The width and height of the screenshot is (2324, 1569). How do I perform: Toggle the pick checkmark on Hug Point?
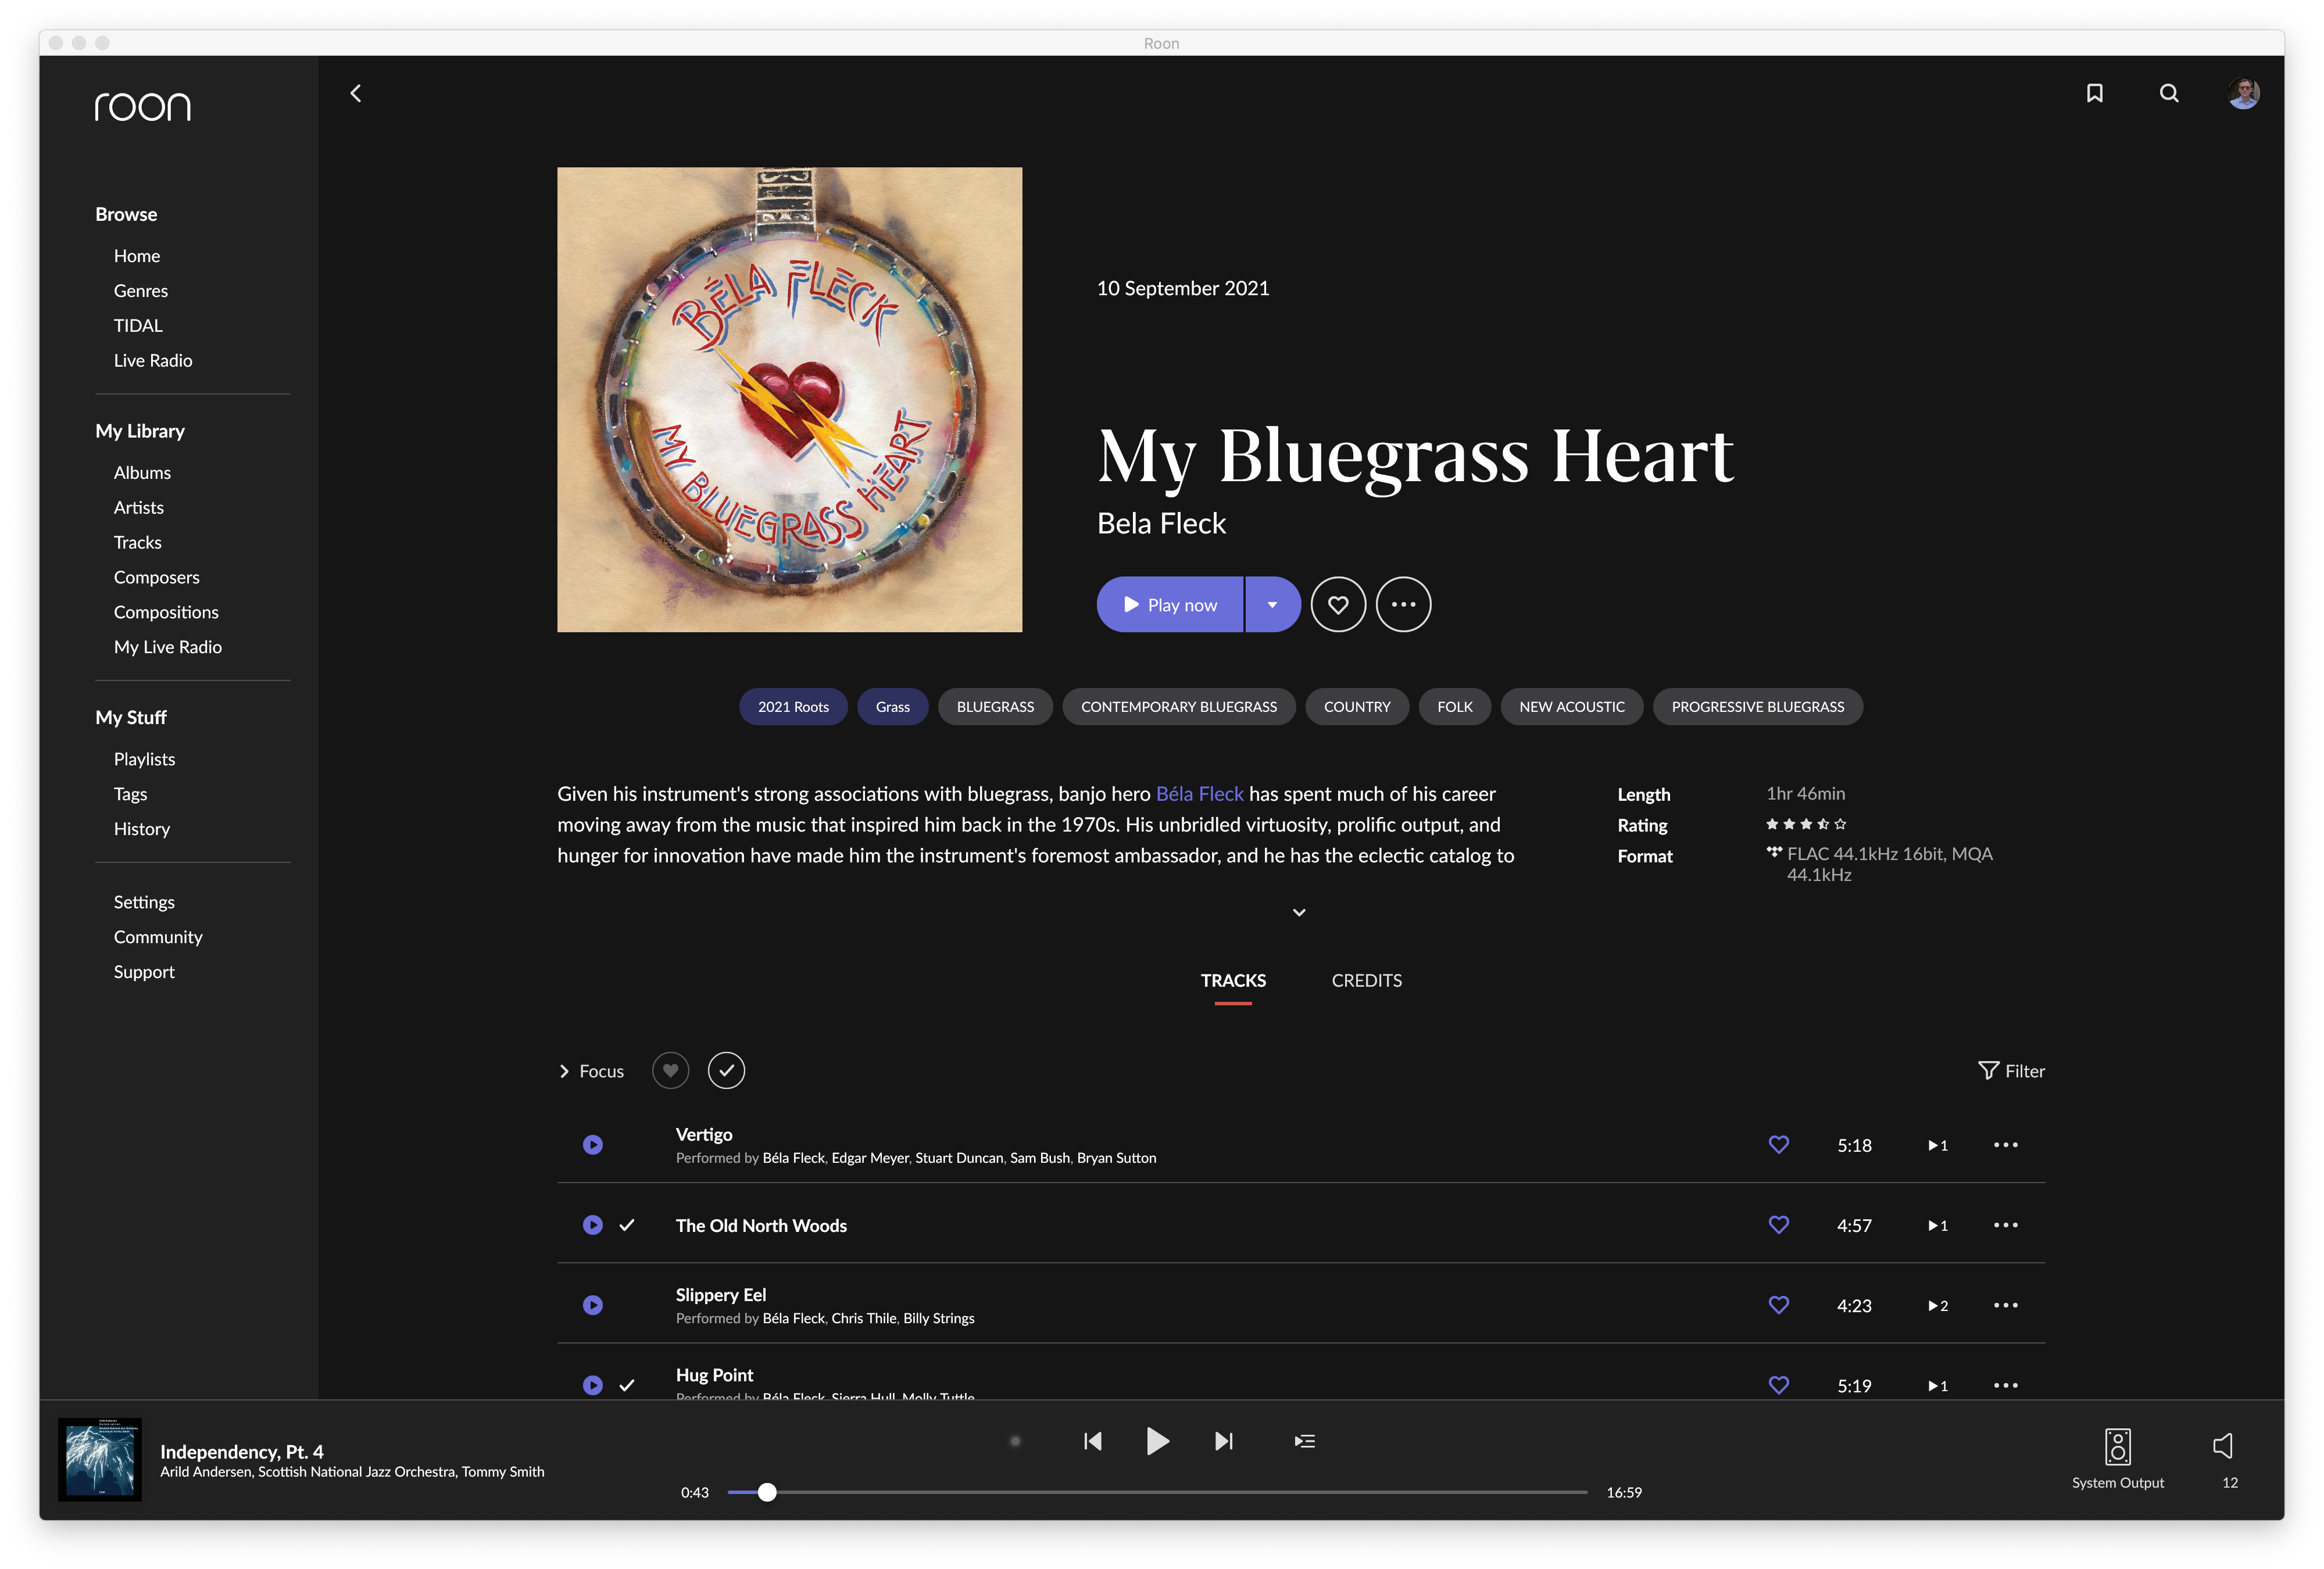[626, 1385]
